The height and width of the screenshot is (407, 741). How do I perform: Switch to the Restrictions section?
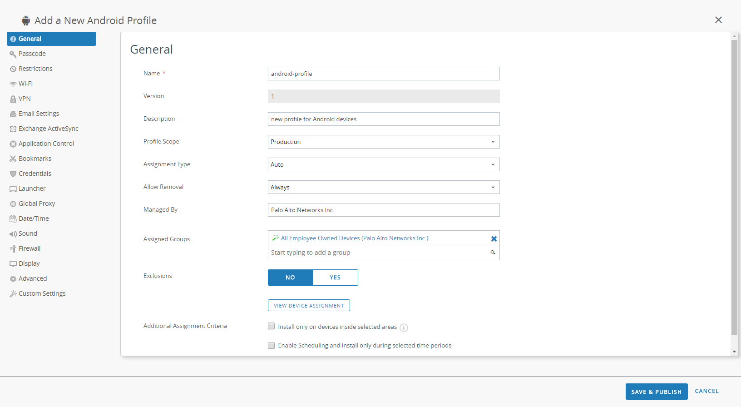click(35, 69)
